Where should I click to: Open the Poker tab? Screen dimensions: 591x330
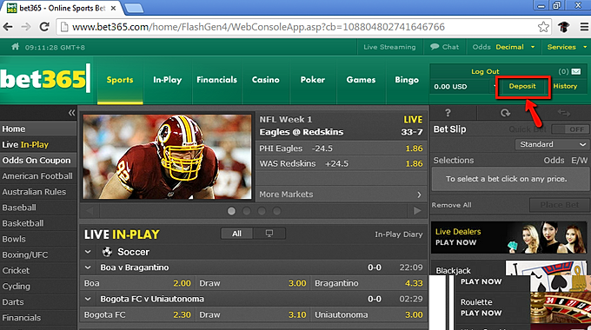(313, 80)
